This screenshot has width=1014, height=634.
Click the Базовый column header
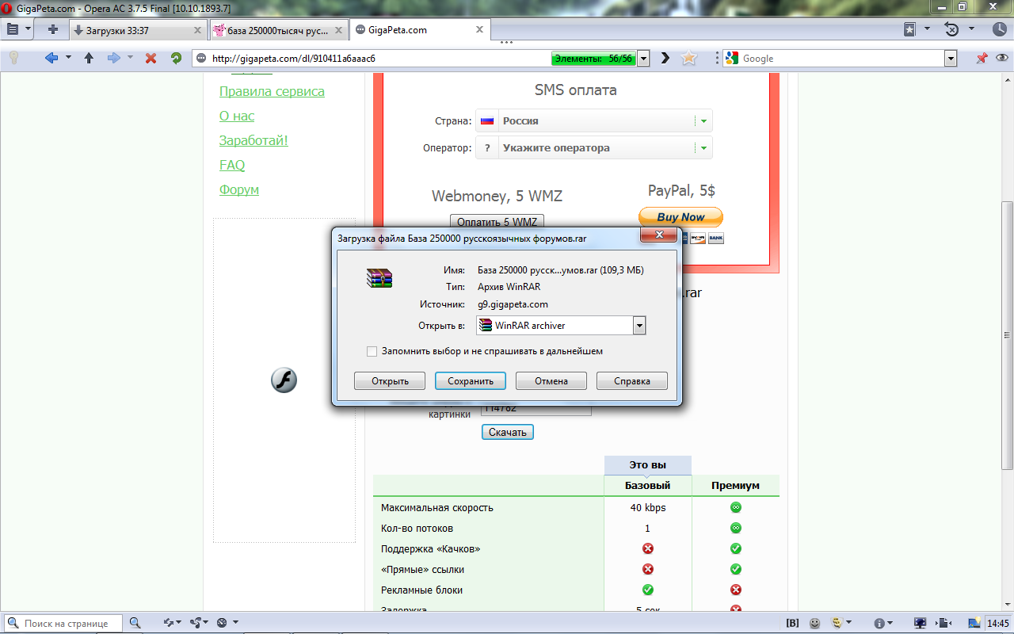[x=647, y=485]
